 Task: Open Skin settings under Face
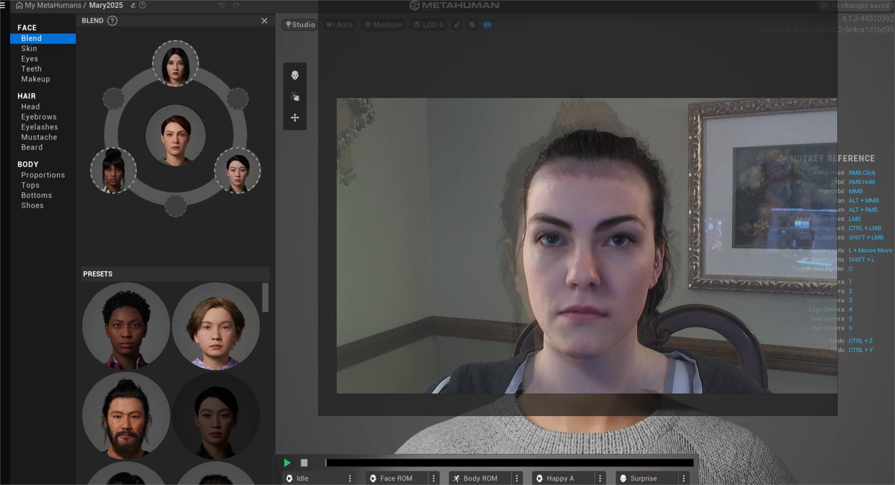click(x=29, y=49)
